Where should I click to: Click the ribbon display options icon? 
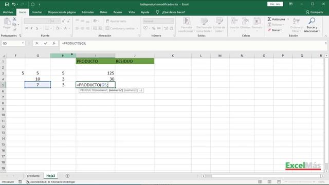(290, 4)
